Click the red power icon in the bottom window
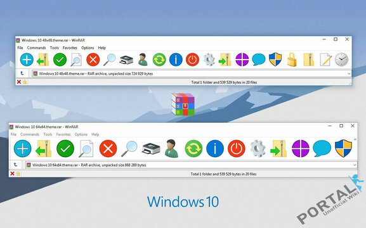Viewport: 366px width, 228px height. [x=237, y=148]
